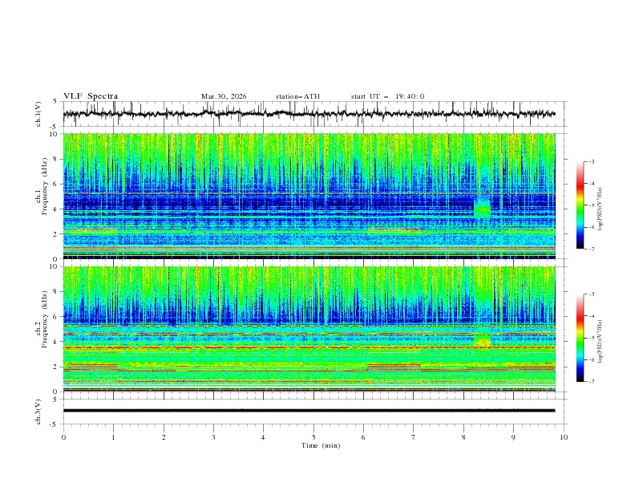Viewport: 635px width, 491px height.
Task: Click the green burst near 4 kHz in ch.1 spectrogram
Action: click(482, 208)
